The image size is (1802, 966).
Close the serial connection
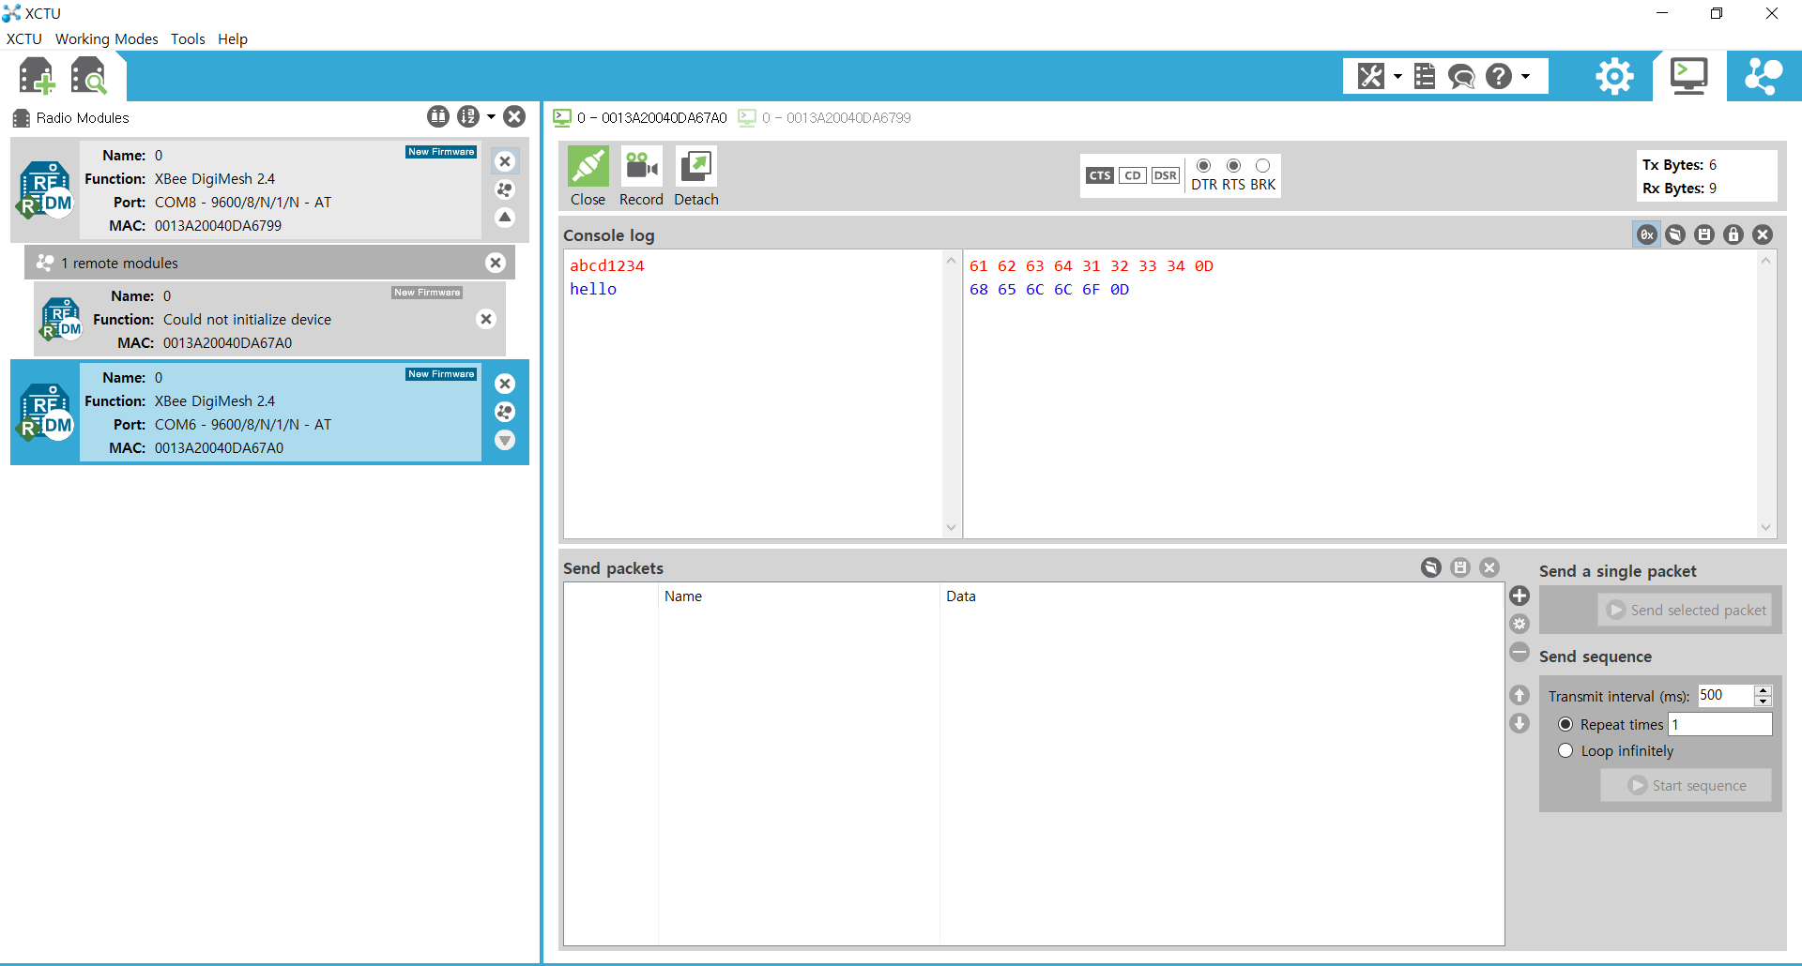[x=588, y=176]
